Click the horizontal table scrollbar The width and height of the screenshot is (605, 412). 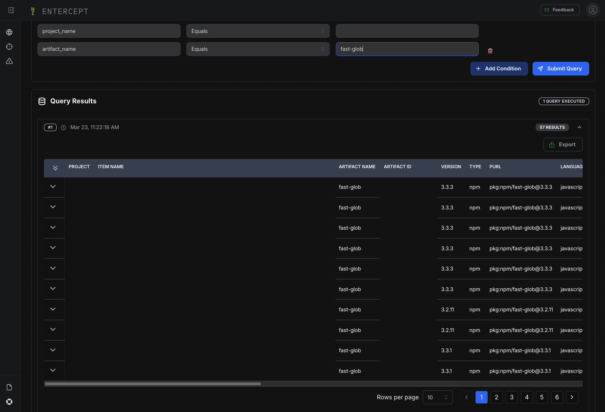click(153, 384)
